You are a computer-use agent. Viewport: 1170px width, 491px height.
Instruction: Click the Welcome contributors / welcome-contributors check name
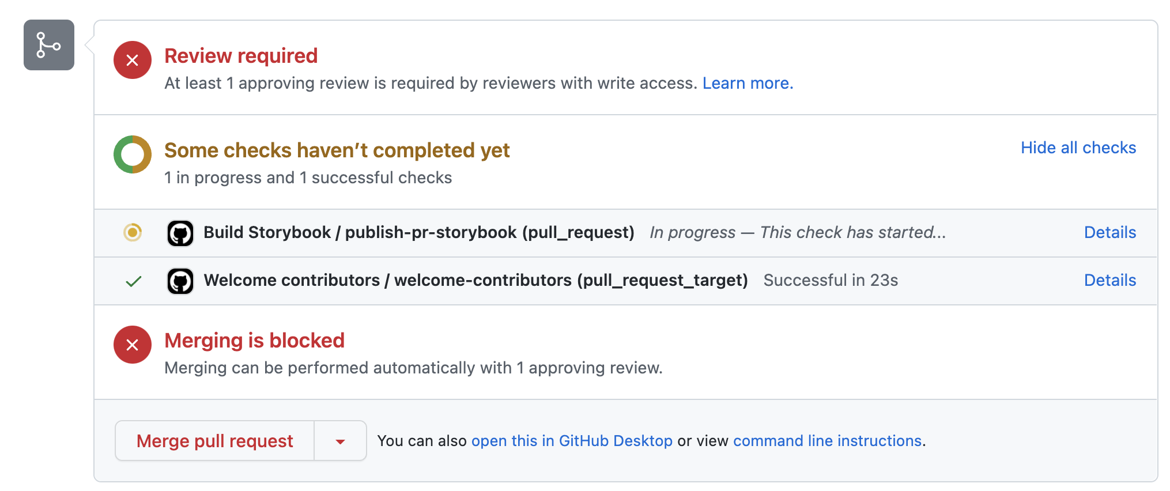point(476,280)
